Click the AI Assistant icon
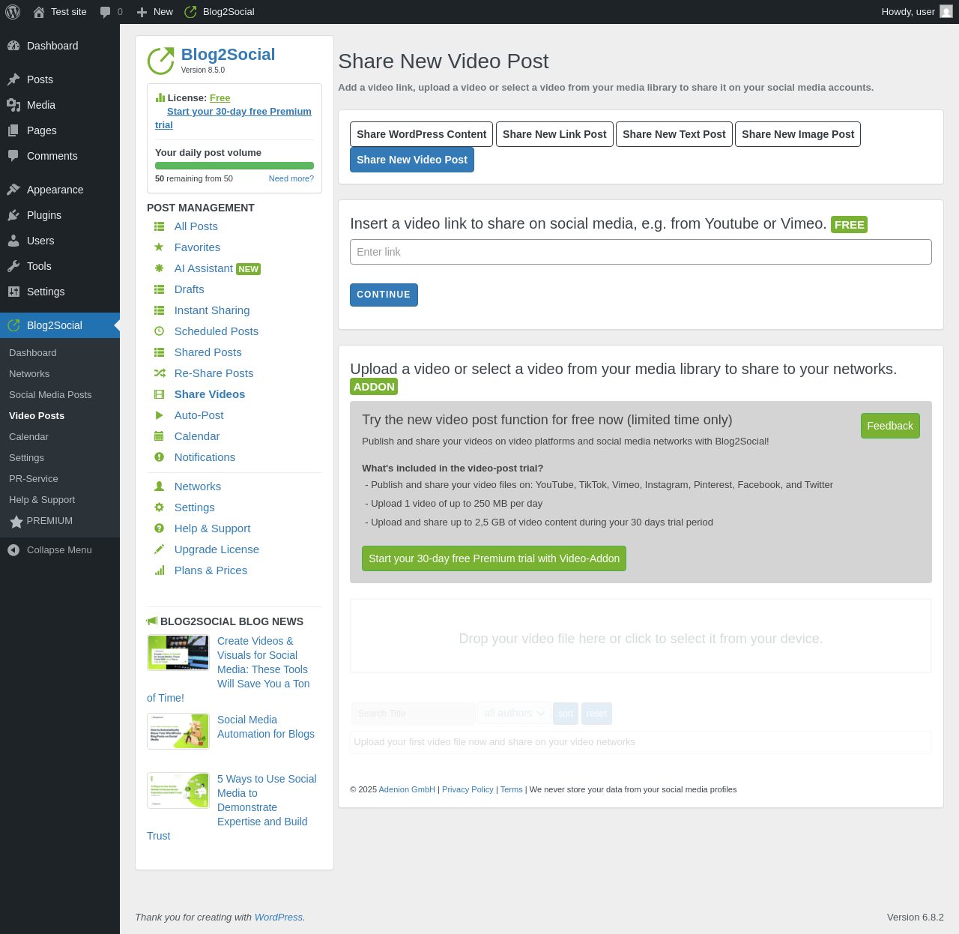The image size is (959, 934). 159,268
